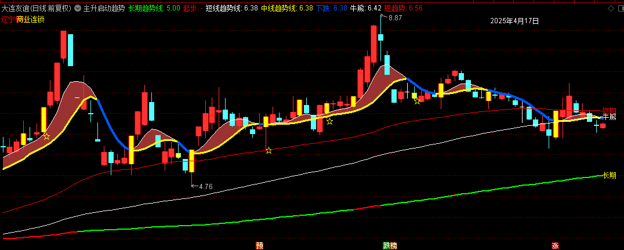
Task: Click the 牛熊: 6.42 legend entry in header
Action: coord(366,8)
